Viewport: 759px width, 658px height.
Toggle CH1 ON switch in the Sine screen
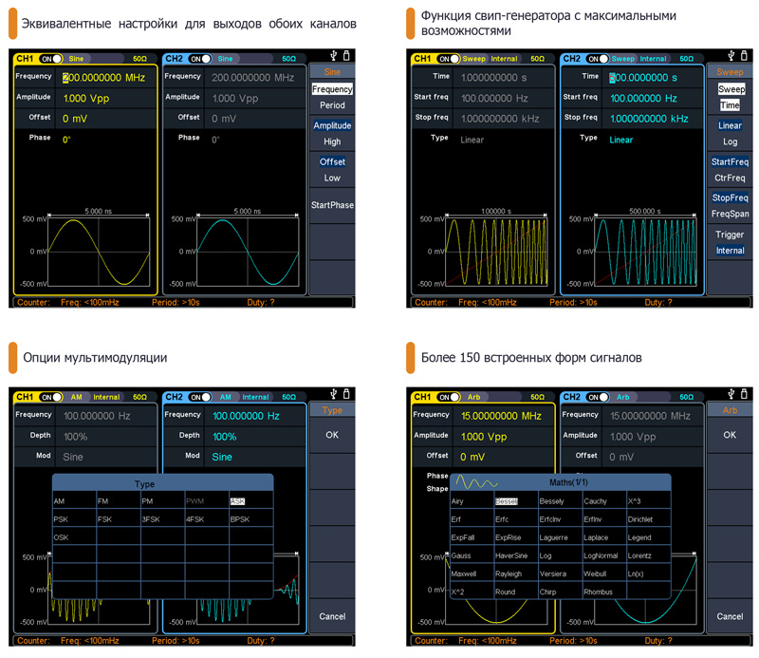pyautogui.click(x=49, y=59)
